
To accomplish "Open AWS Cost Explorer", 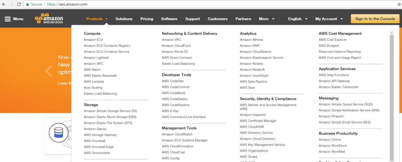I will (x=332, y=40).
